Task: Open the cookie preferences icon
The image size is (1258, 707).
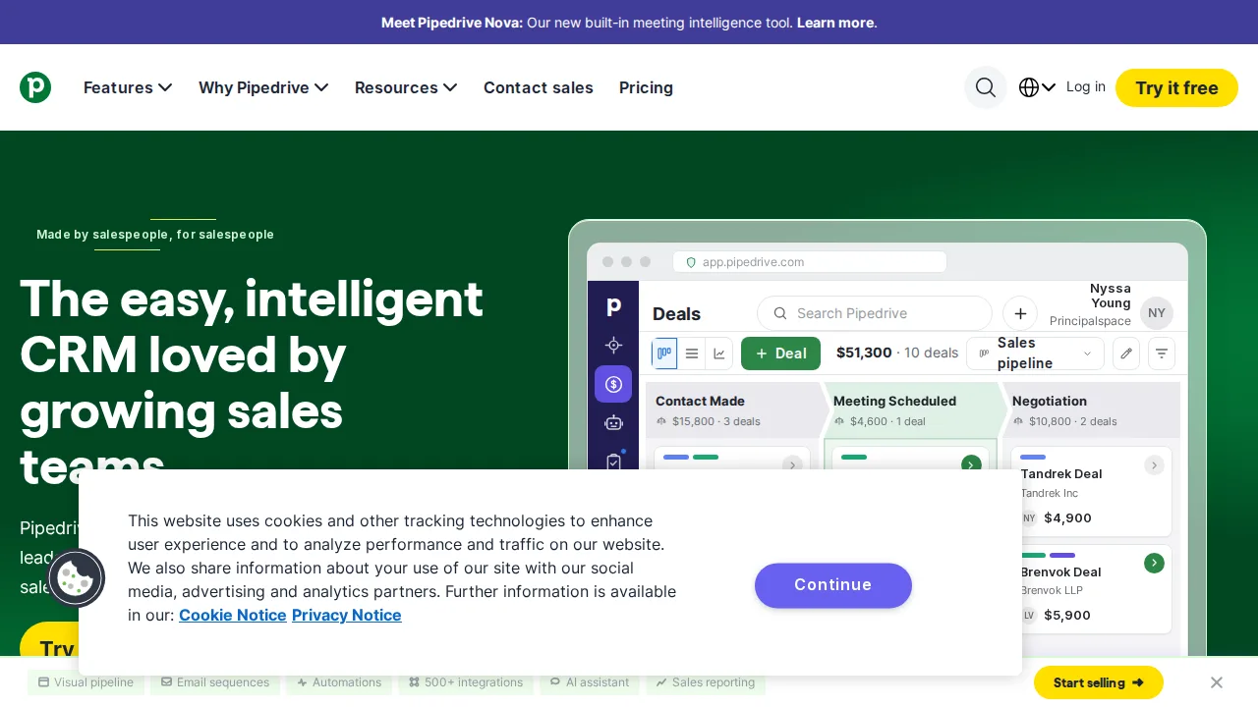Action: click(76, 577)
